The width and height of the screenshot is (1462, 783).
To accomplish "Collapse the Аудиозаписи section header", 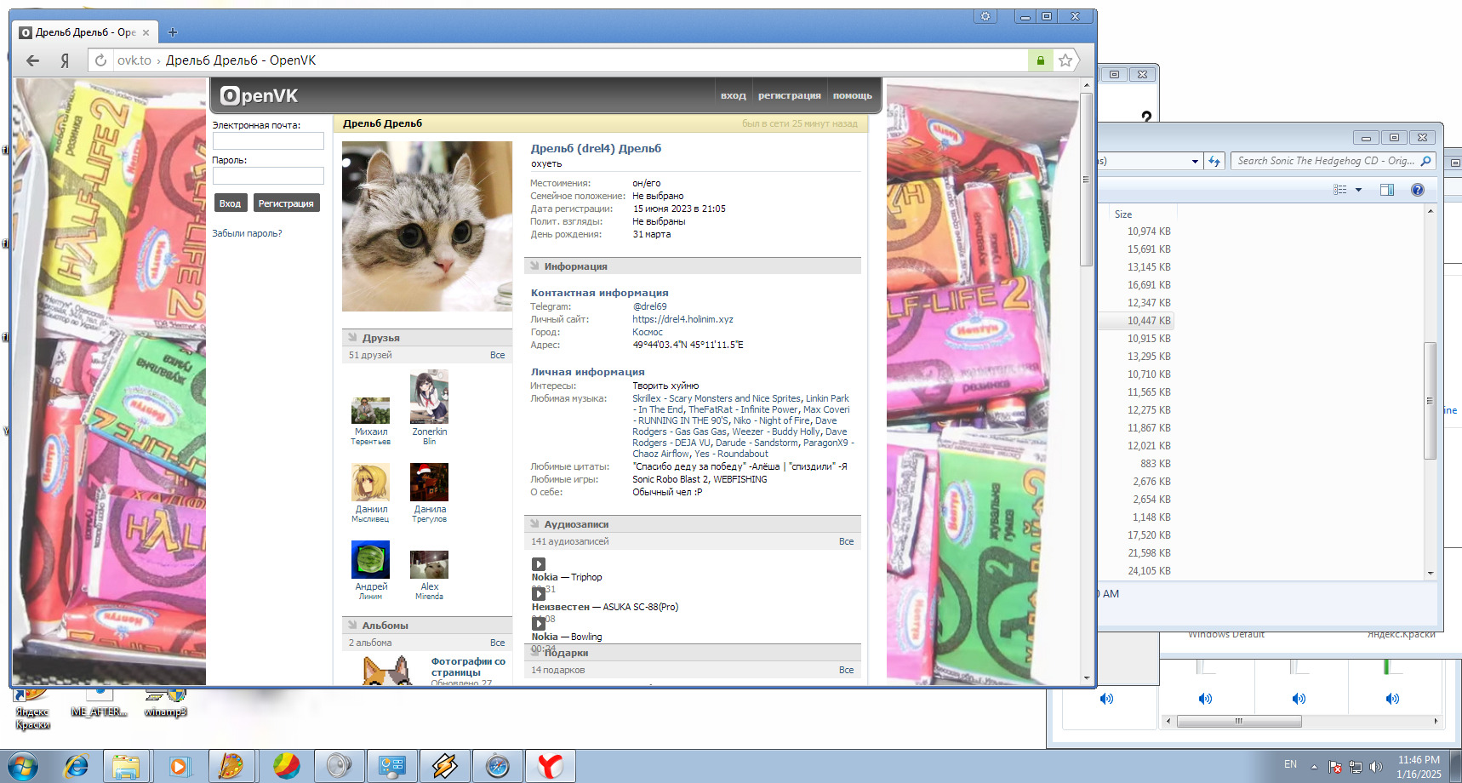I will click(x=693, y=524).
